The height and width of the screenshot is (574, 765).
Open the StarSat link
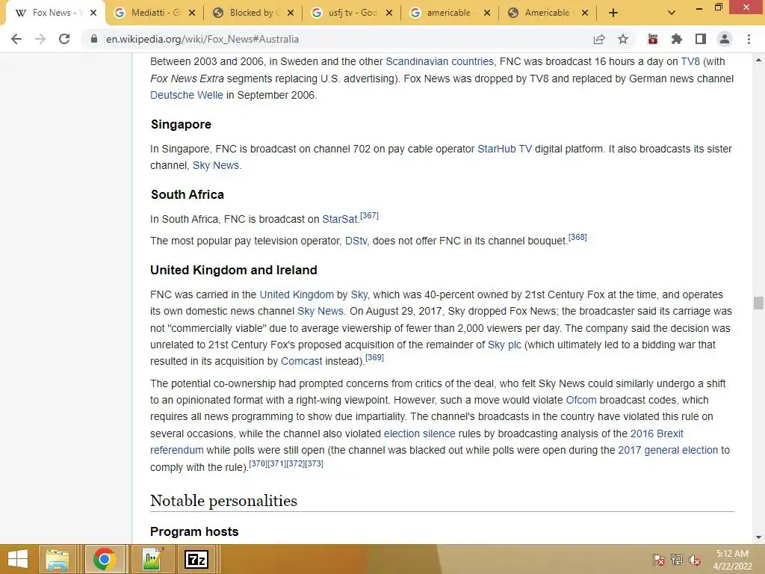[340, 219]
